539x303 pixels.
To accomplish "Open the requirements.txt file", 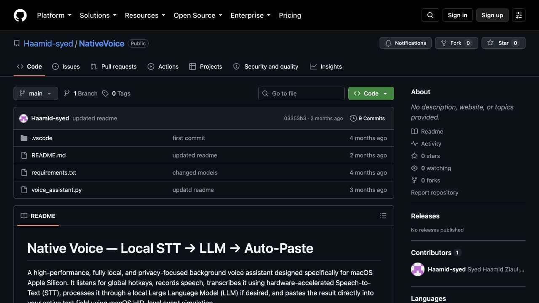I will (54, 173).
